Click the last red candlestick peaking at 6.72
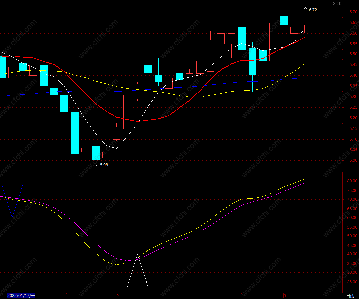This screenshot has width=359, height=299. 304,16
